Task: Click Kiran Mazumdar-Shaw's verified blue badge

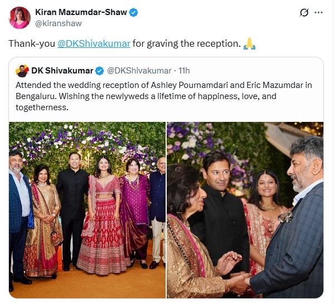Action: click(134, 13)
